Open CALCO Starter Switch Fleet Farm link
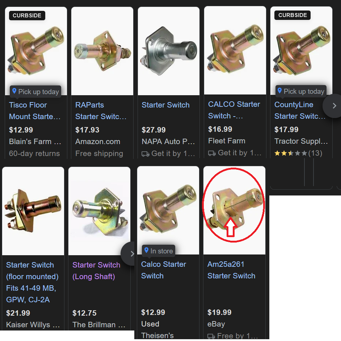 pyautogui.click(x=234, y=110)
